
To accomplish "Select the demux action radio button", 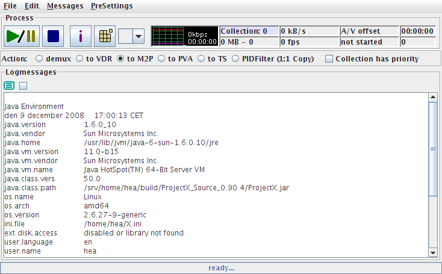I will [40, 59].
